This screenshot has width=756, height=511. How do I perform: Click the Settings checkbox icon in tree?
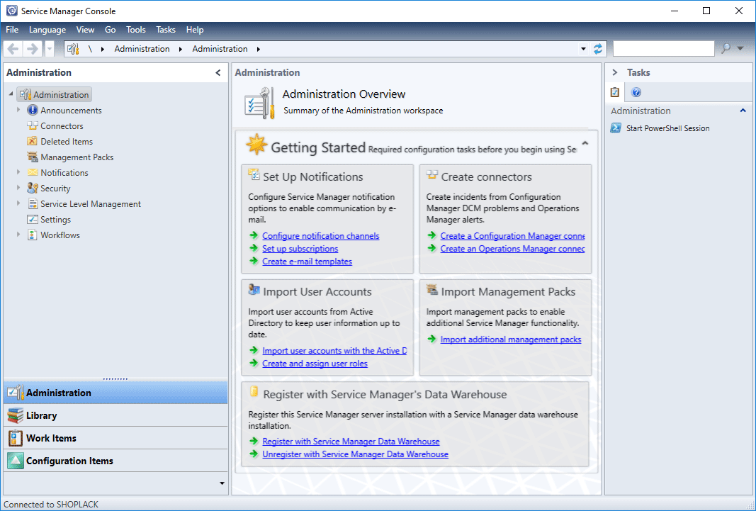pos(33,219)
